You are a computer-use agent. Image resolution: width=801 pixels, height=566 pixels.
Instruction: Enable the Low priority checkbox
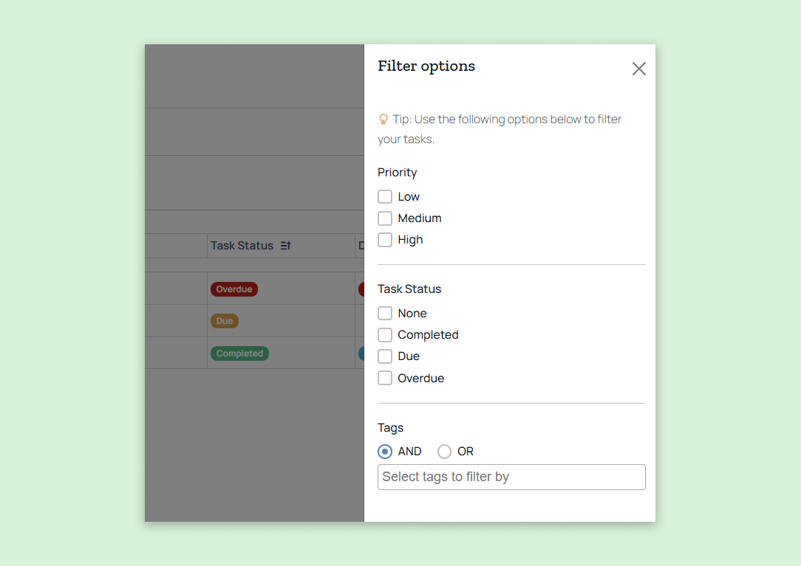coord(385,197)
